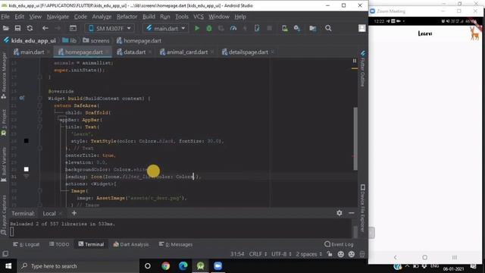Click the Search Everywhere magnifier icon

[328, 28]
